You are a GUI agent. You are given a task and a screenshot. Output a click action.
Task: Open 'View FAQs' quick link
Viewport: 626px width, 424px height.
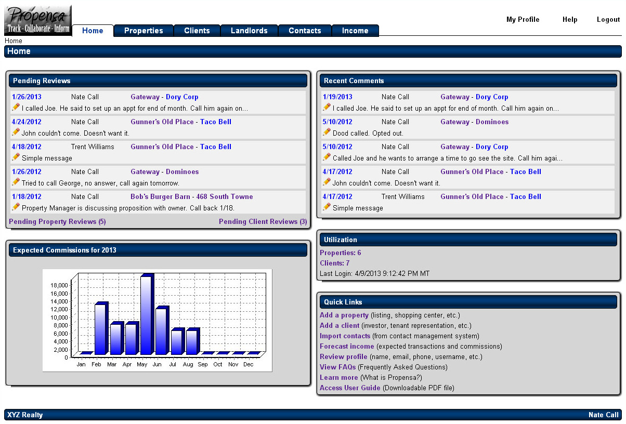click(338, 367)
